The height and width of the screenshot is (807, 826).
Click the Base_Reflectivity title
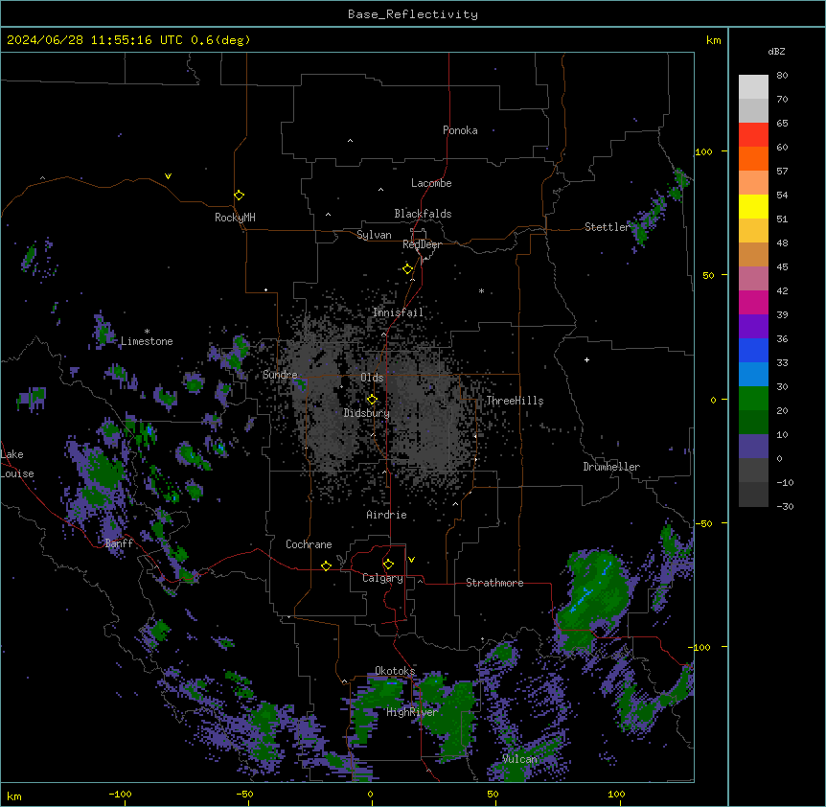pyautogui.click(x=413, y=14)
